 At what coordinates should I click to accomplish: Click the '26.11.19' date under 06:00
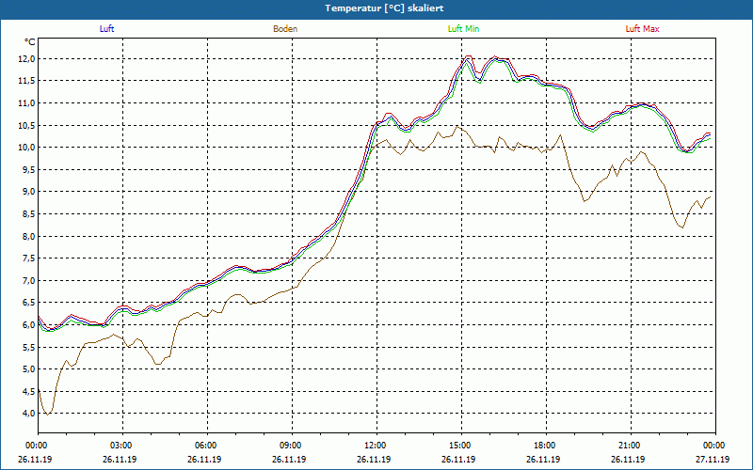(x=204, y=460)
